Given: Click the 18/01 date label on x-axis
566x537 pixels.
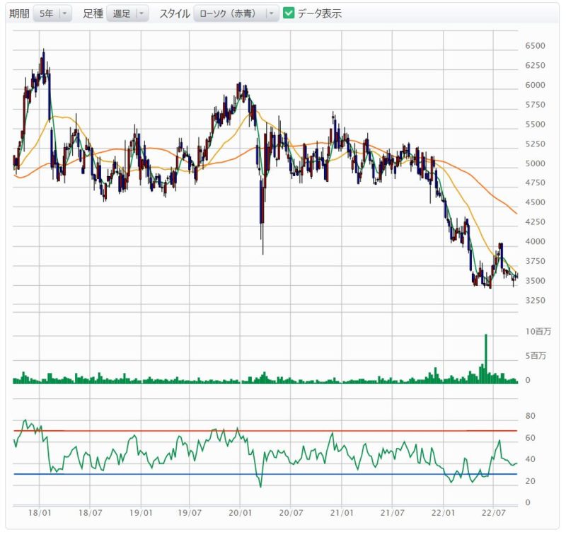Looking at the screenshot, I should tap(40, 512).
